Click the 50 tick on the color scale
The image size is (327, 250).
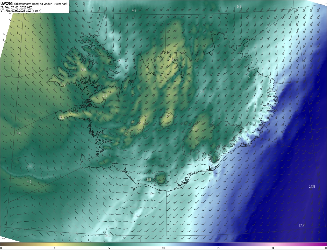coord(325,248)
